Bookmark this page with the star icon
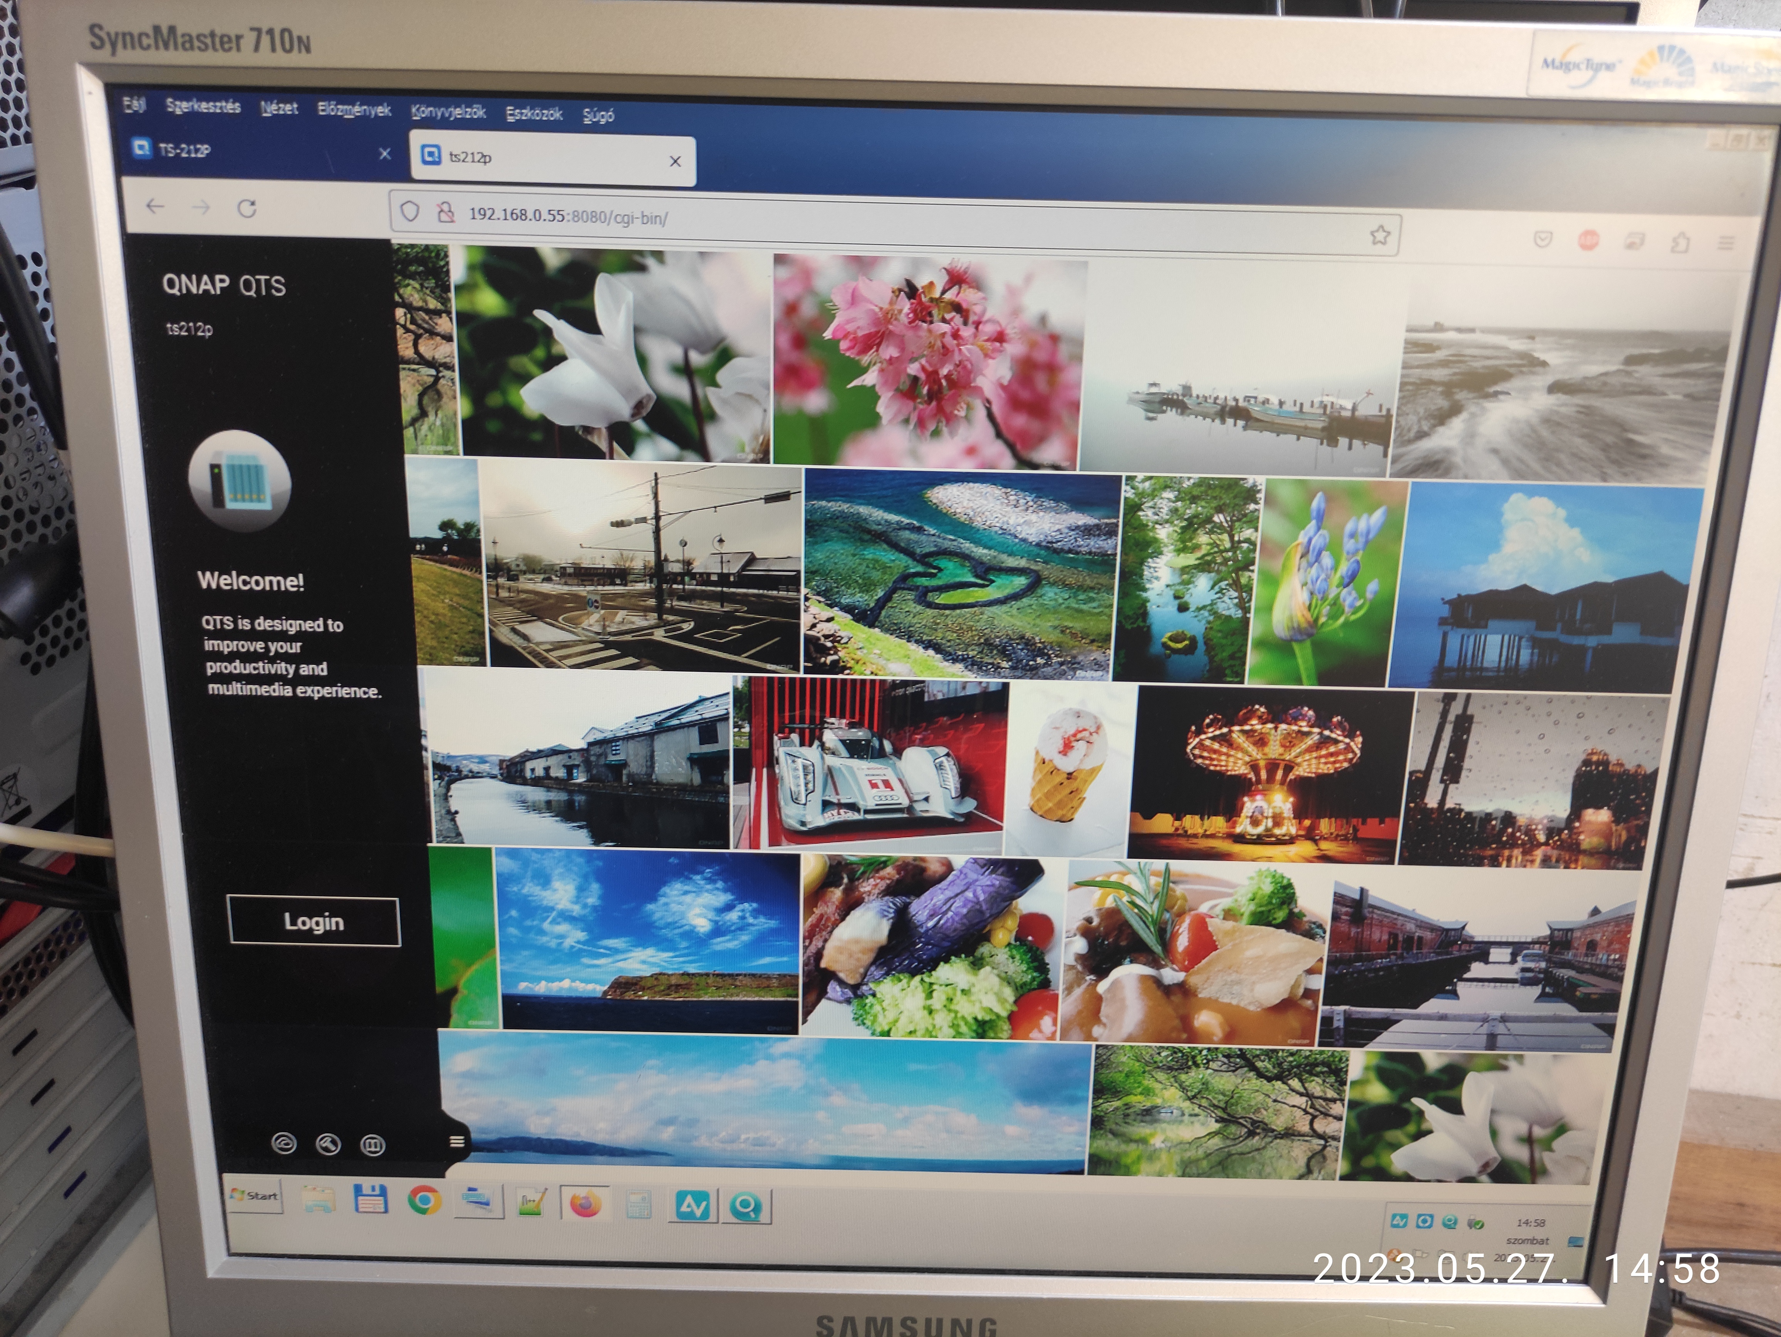 (1380, 235)
